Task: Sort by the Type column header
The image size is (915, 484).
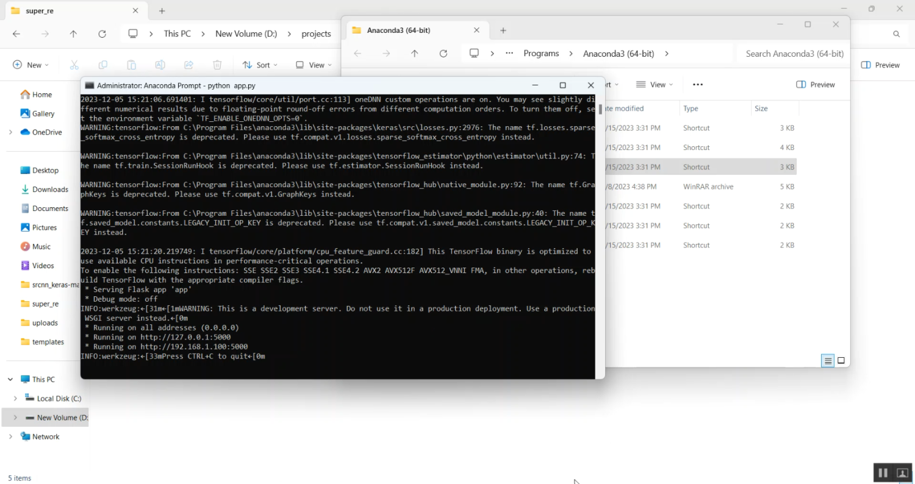Action: [x=716, y=109]
